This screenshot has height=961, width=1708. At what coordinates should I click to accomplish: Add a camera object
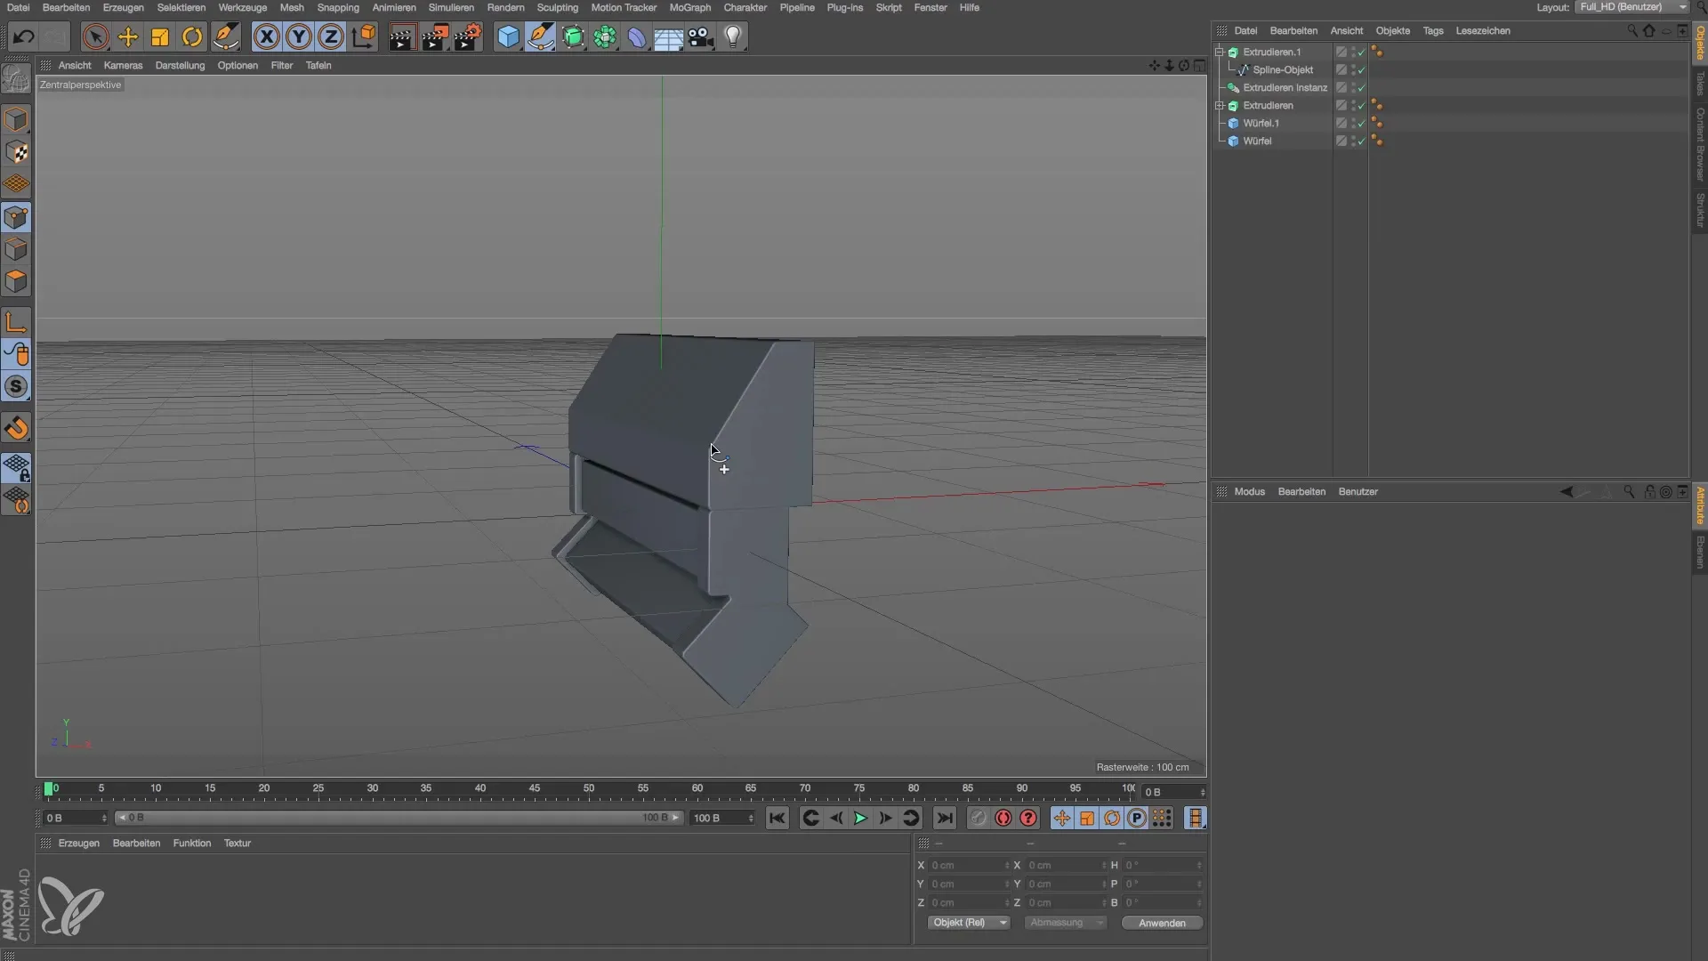(701, 36)
